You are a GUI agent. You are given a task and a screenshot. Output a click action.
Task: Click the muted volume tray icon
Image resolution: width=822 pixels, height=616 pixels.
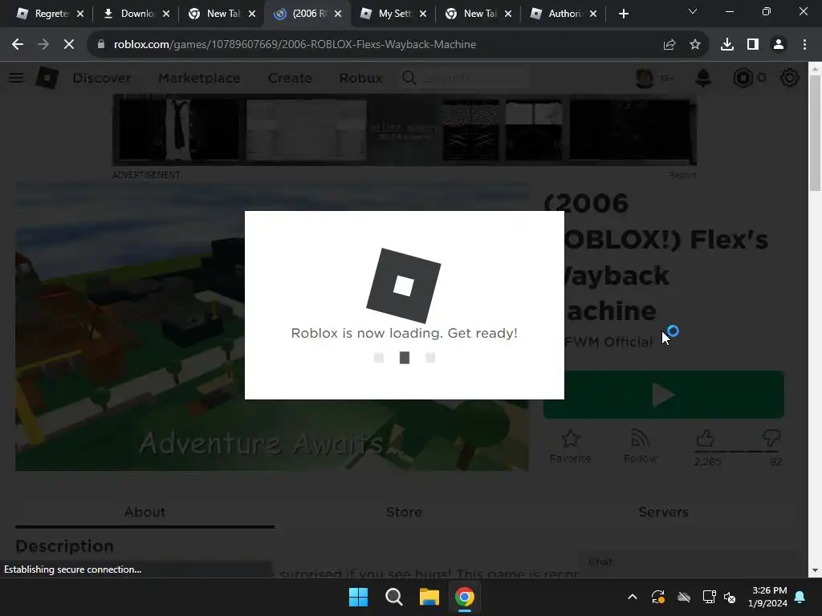[x=729, y=597]
